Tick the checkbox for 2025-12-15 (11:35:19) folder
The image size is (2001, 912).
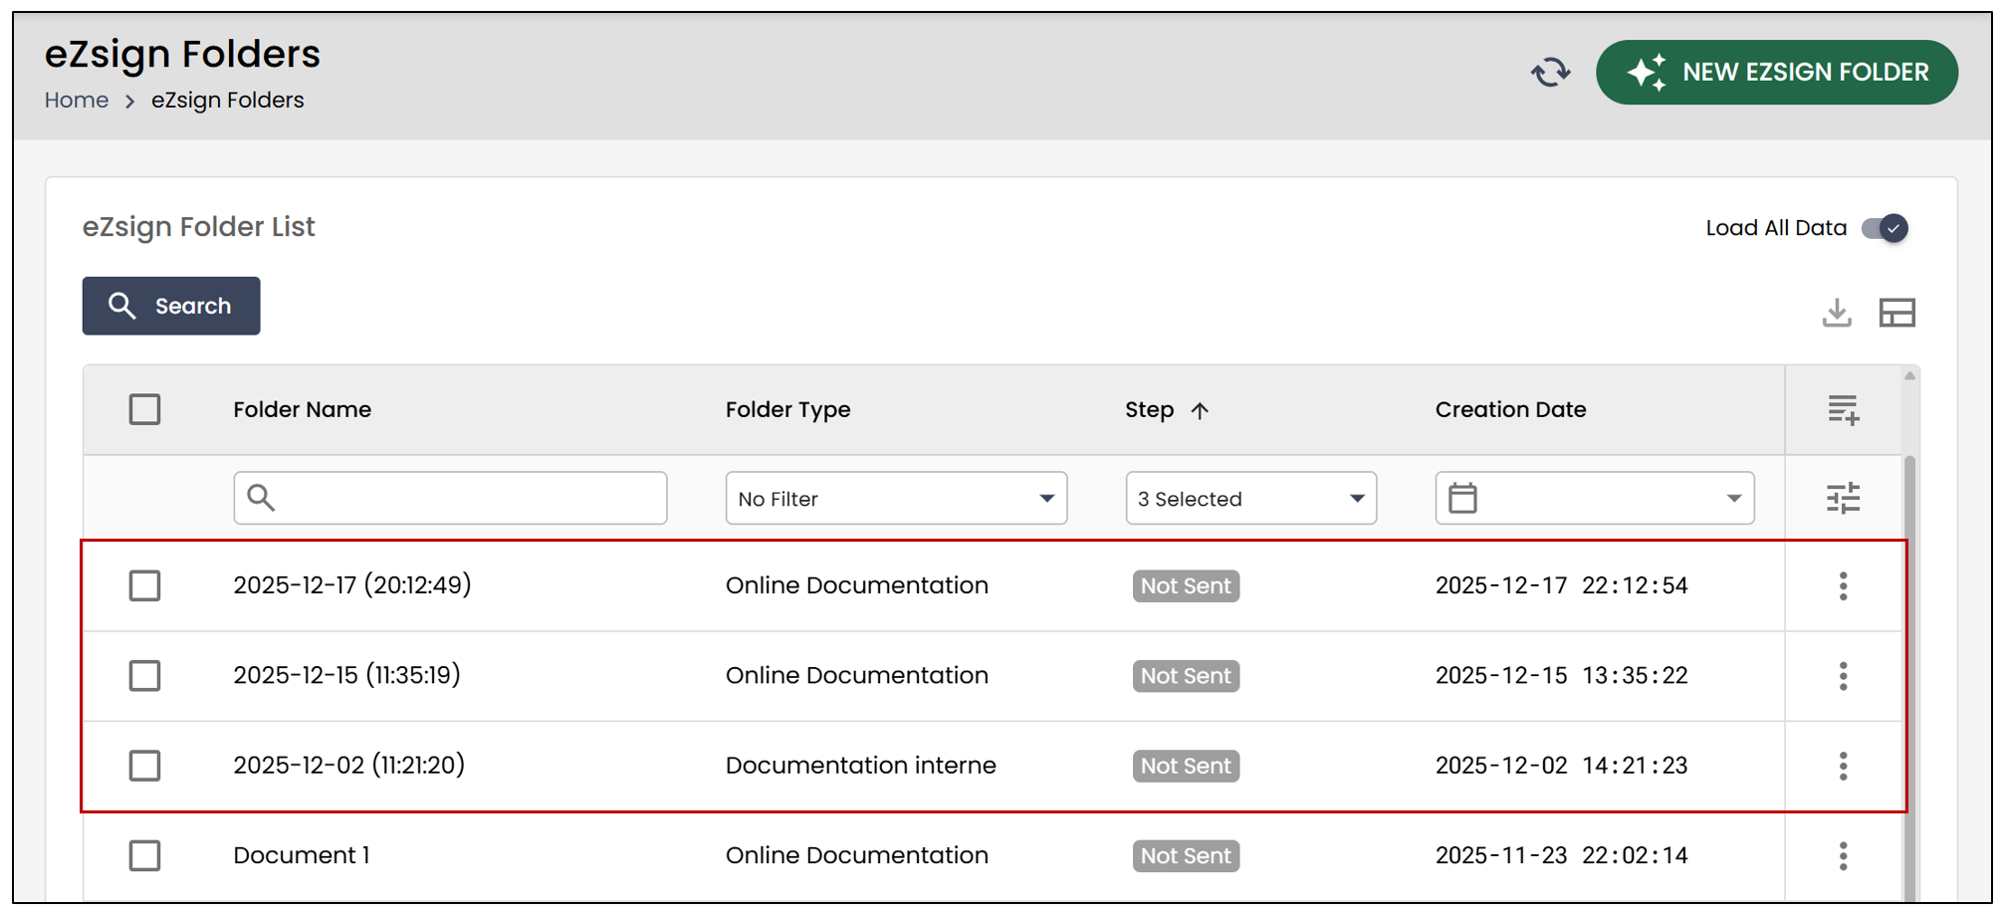[x=144, y=676]
